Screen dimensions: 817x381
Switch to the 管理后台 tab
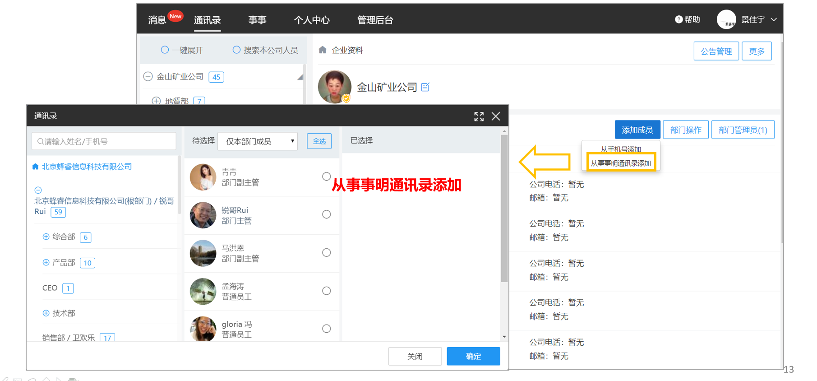pos(375,20)
